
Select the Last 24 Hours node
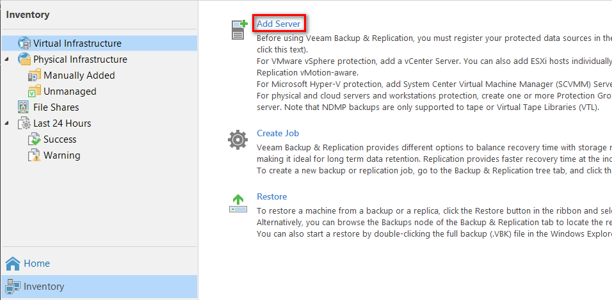62,123
